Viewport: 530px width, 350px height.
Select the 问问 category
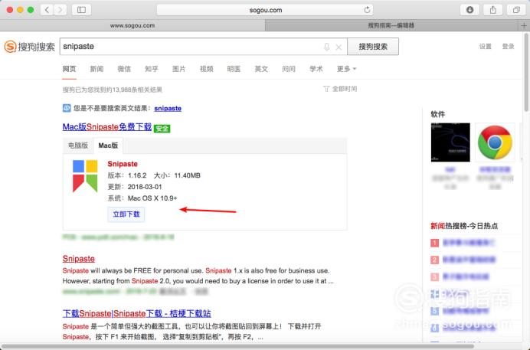(289, 69)
